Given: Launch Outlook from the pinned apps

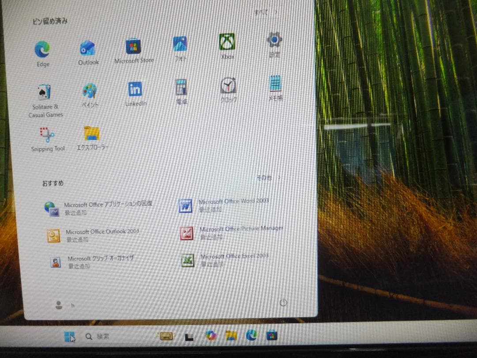Looking at the screenshot, I should (88, 52).
